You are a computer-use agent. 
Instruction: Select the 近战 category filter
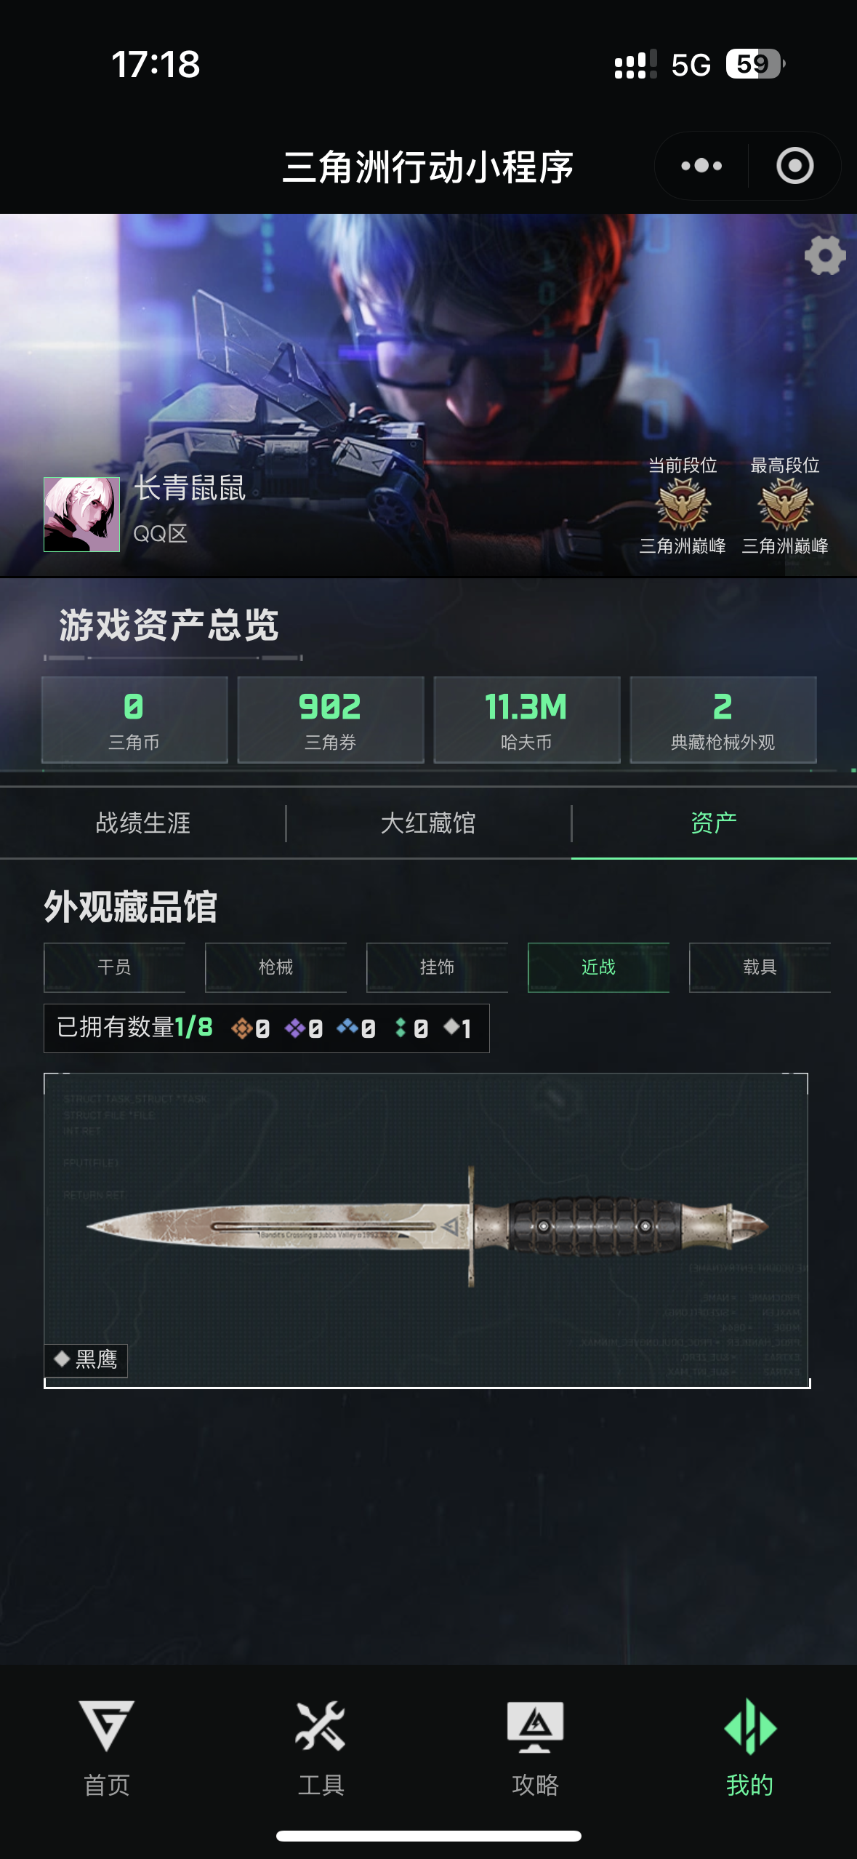tap(599, 967)
